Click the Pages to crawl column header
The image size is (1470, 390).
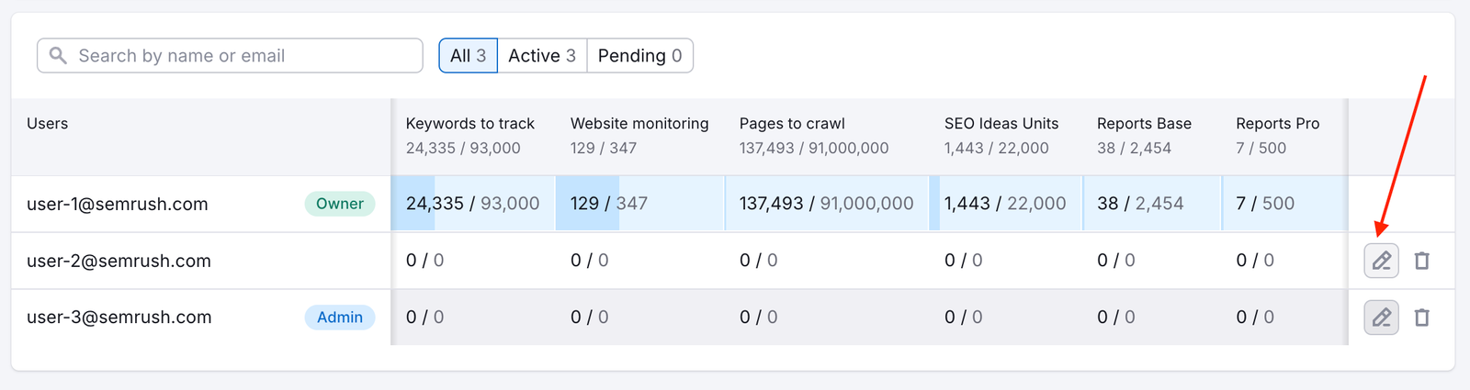791,124
